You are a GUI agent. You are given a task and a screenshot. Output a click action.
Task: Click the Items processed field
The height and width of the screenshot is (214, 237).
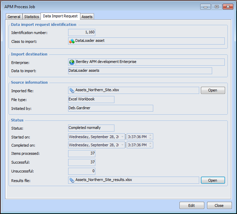[82, 153]
